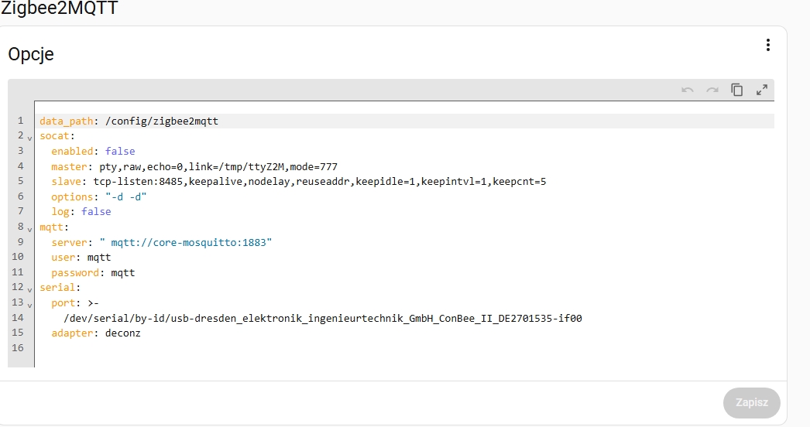
Task: Open the three-dot menu in Opcje card
Action: coord(767,46)
